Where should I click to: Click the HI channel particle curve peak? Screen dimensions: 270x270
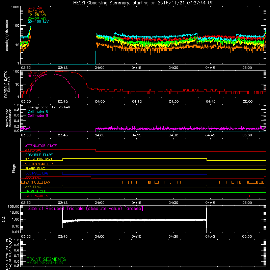[x=50, y=74]
